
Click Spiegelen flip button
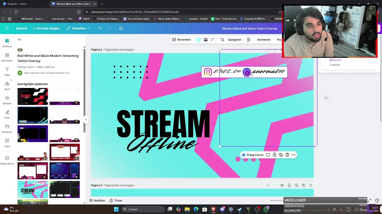235,40
